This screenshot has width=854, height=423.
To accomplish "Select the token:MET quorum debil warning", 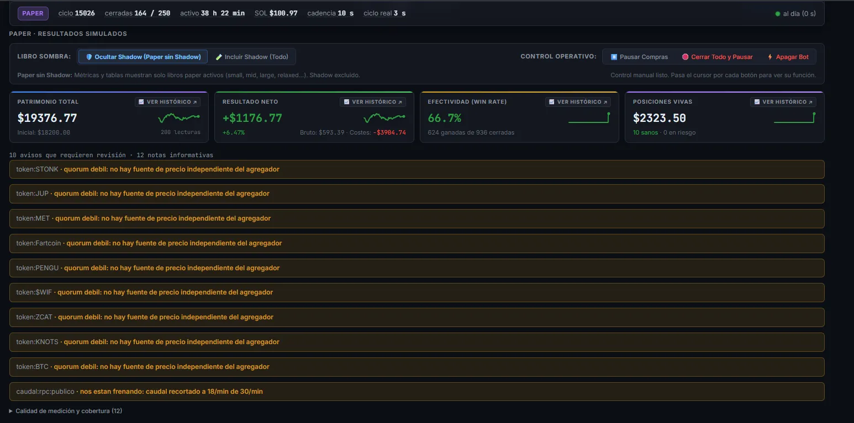I will pyautogui.click(x=417, y=218).
